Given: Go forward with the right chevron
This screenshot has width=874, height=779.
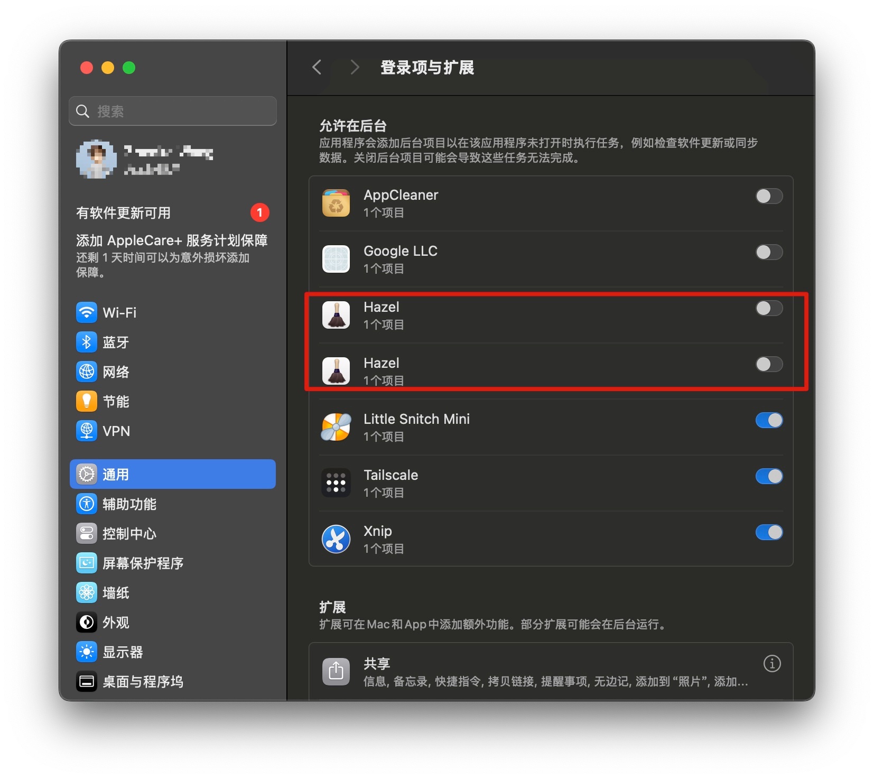Looking at the screenshot, I should [x=355, y=67].
